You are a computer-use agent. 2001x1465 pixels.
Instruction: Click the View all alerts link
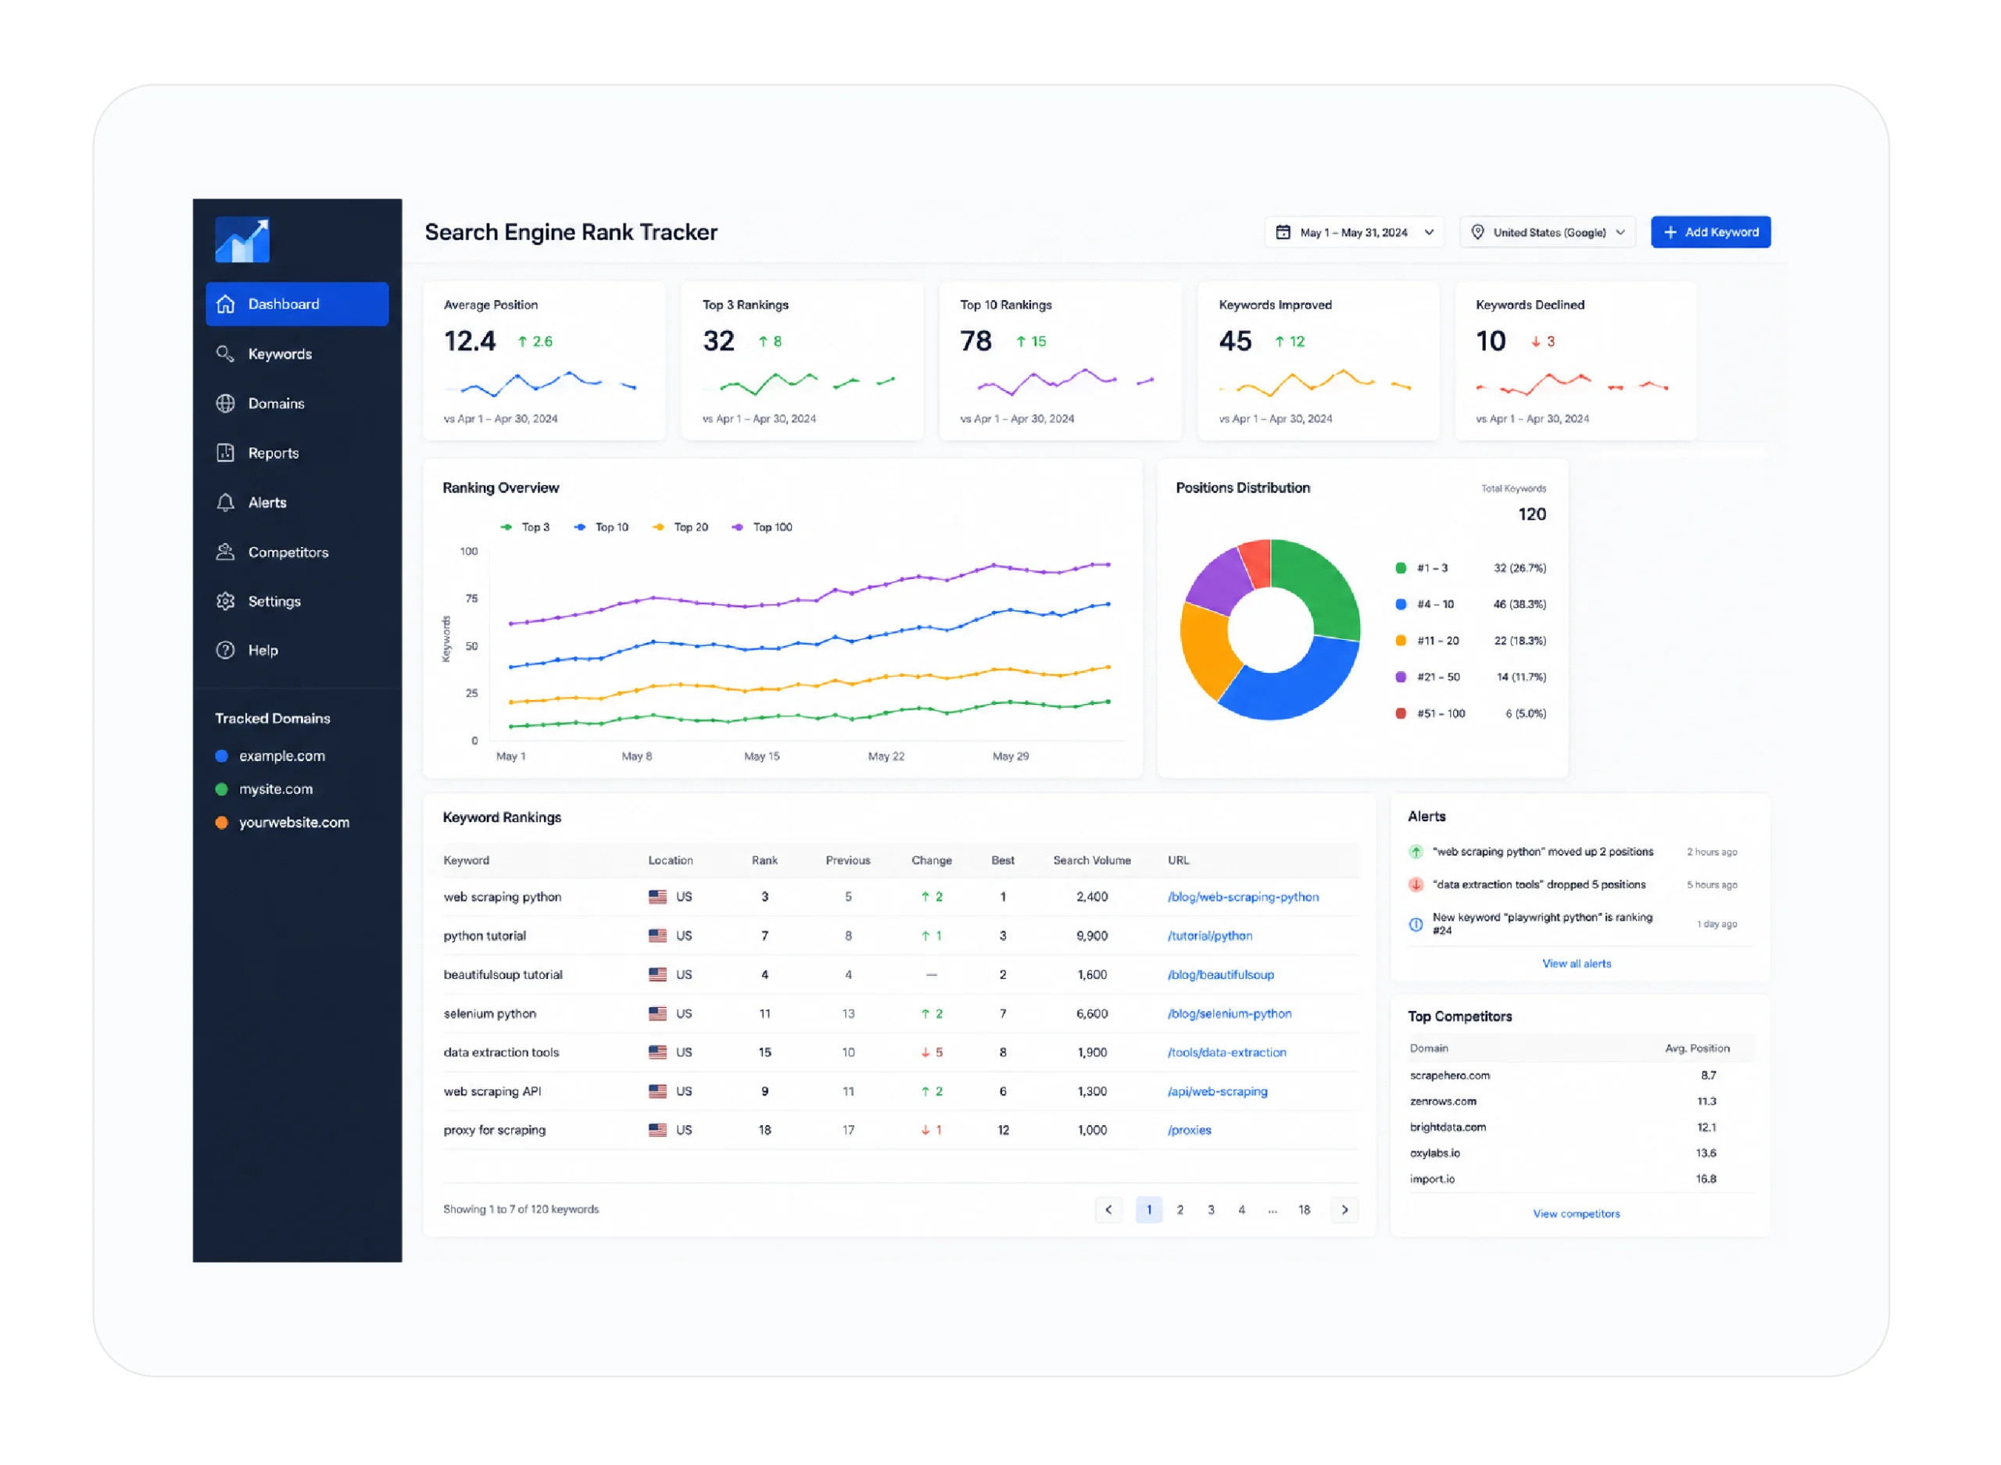1577,964
